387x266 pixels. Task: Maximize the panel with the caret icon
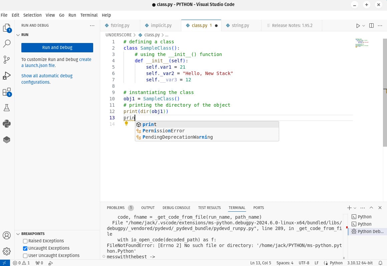(371, 208)
